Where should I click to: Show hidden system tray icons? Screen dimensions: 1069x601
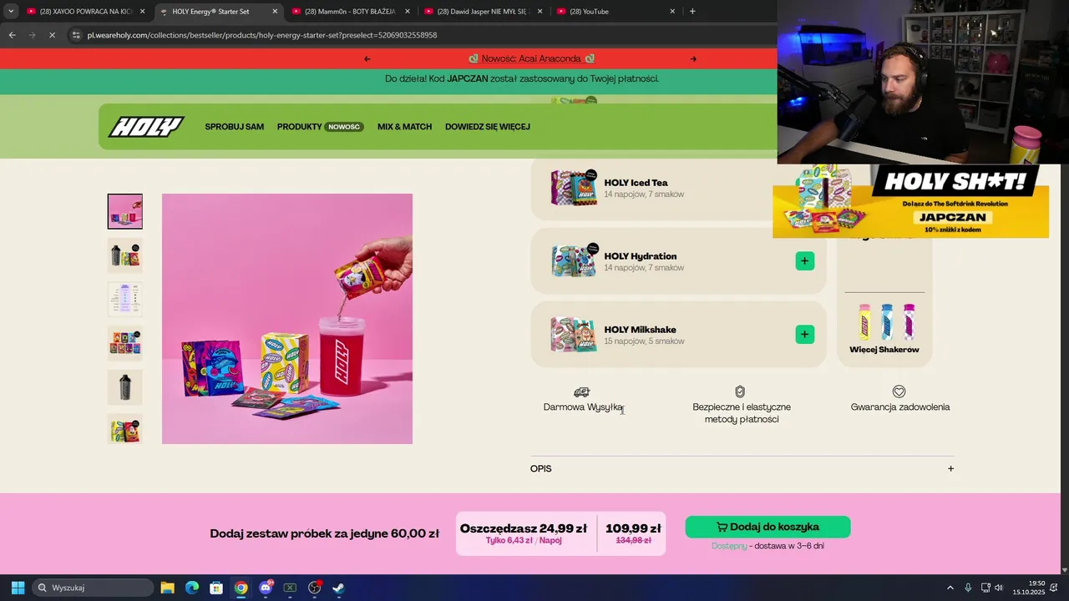[x=950, y=588]
